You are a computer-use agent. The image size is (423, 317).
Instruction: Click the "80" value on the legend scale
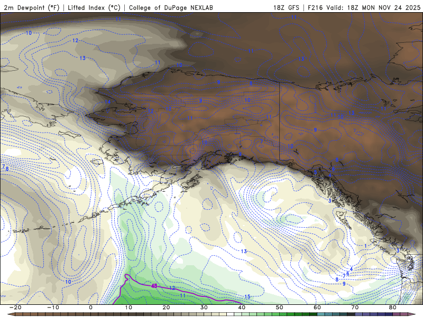pyautogui.click(x=393, y=307)
